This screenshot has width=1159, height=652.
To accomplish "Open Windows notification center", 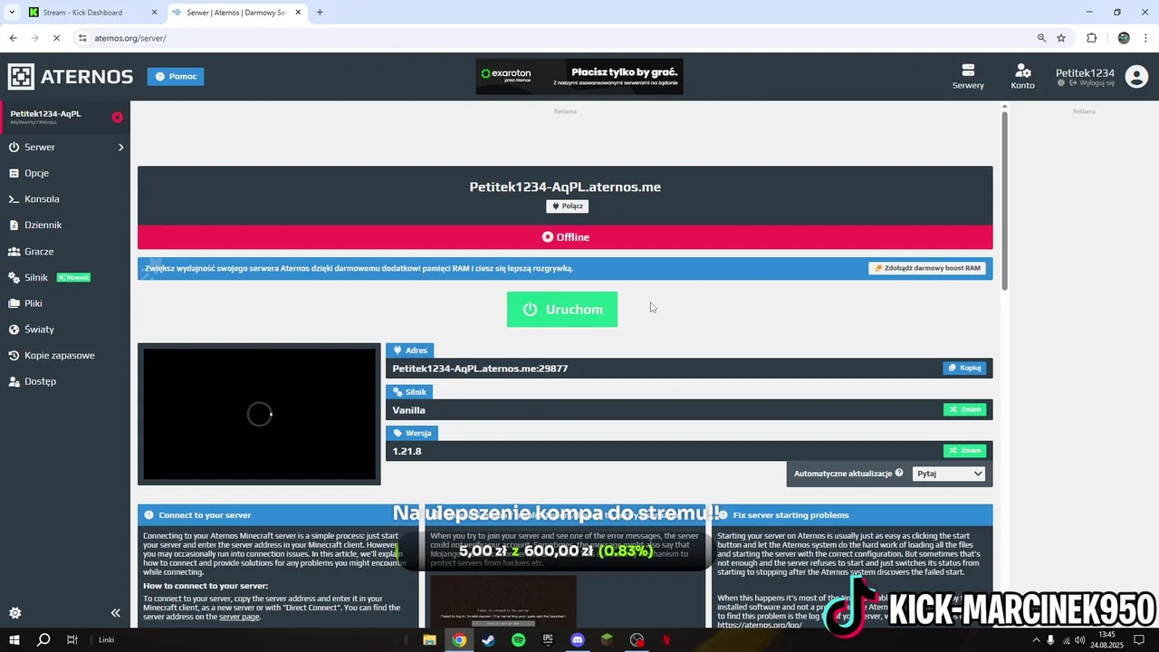I will pyautogui.click(x=1140, y=639).
